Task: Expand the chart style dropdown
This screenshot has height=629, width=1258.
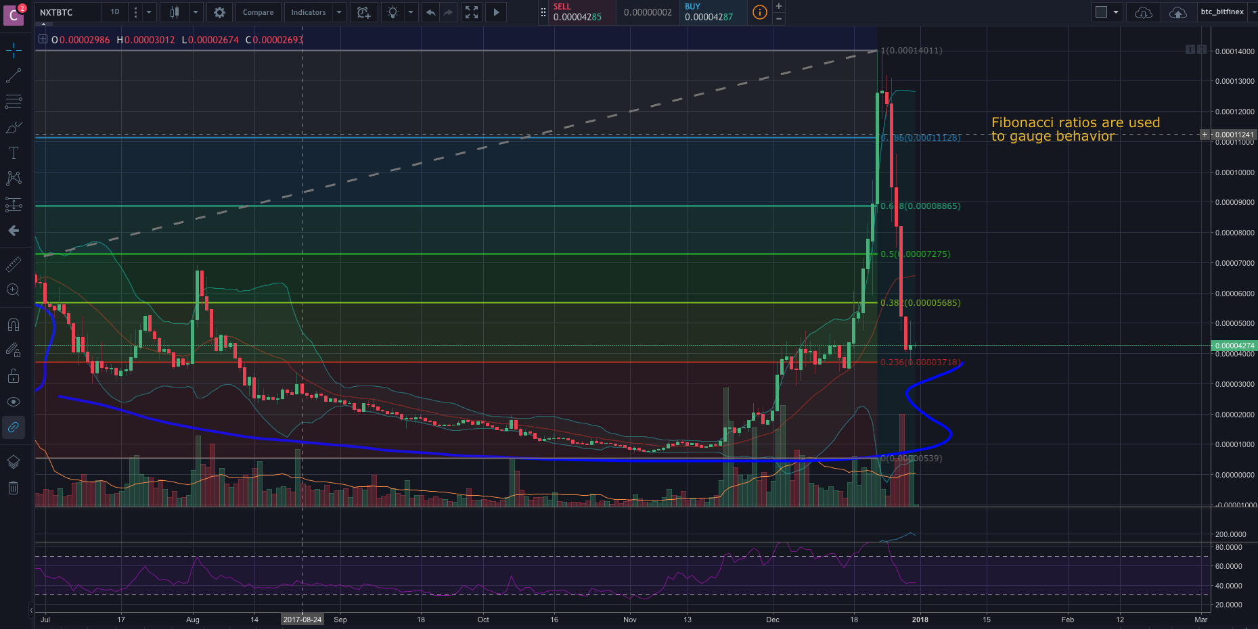Action: (x=196, y=12)
